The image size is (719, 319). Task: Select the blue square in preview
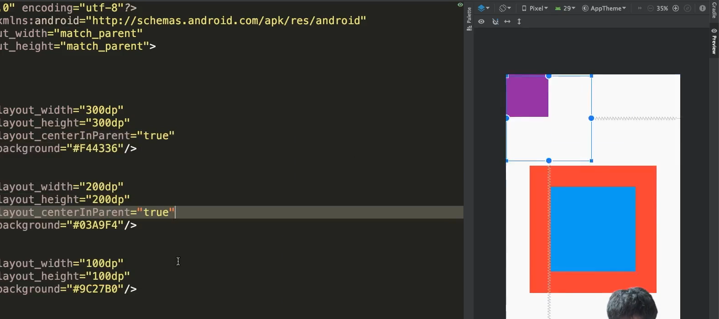pyautogui.click(x=593, y=229)
